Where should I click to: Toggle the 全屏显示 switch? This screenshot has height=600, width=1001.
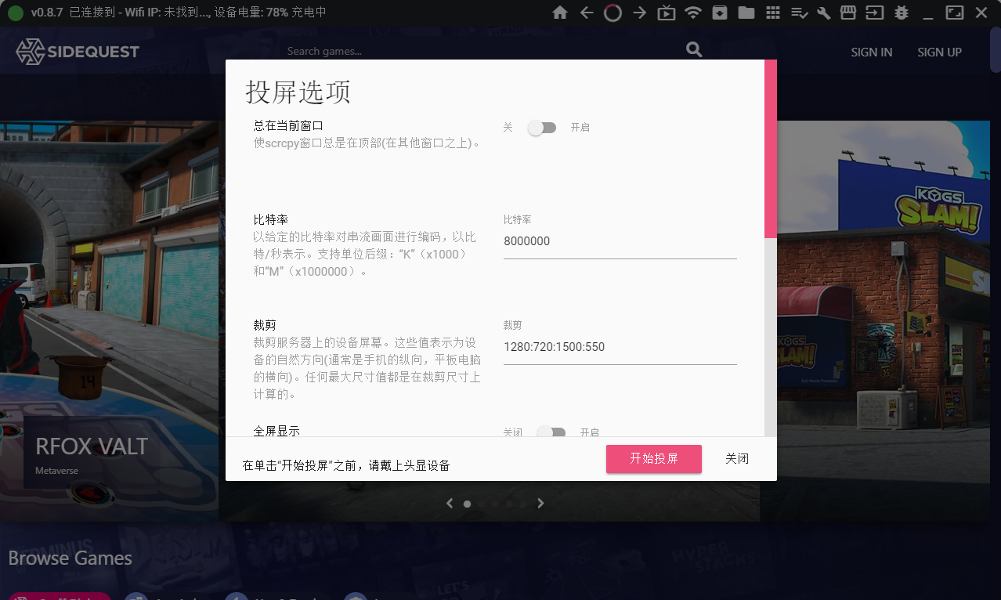[x=551, y=432]
